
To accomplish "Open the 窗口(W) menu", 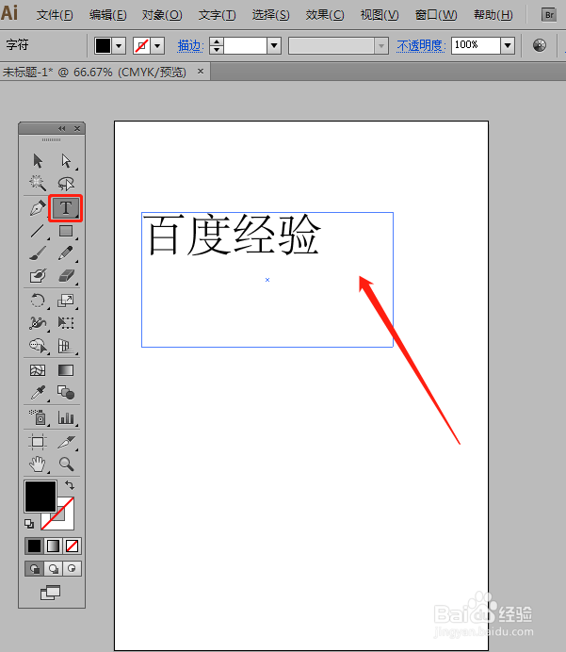I will click(436, 15).
